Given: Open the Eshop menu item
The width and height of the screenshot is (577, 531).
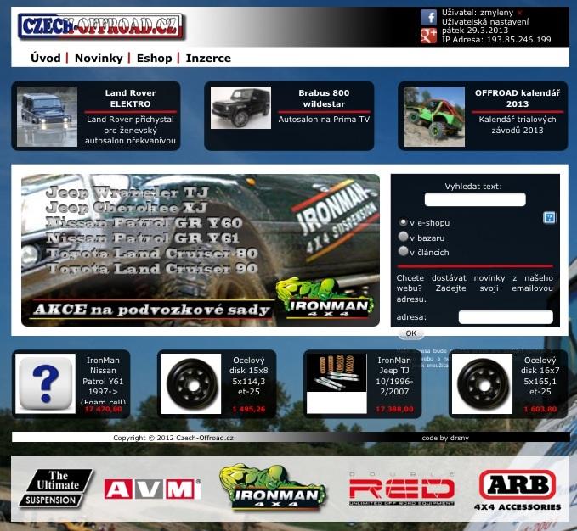Looking at the screenshot, I should [x=154, y=58].
